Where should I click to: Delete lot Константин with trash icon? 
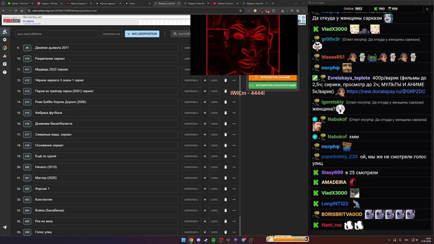225,200
